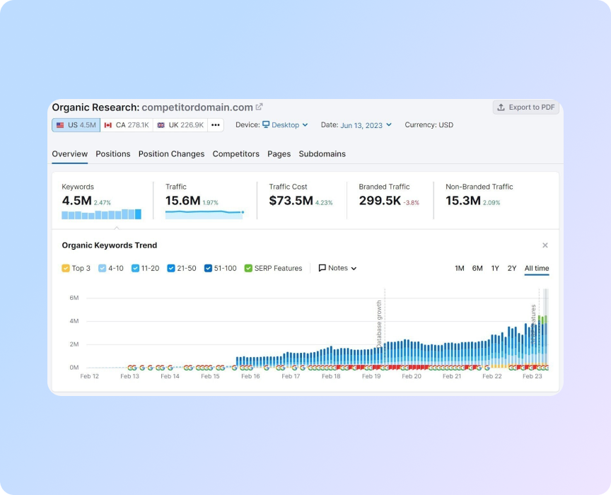The height and width of the screenshot is (495, 611).
Task: Switch to the Position Changes tab
Action: coord(171,153)
